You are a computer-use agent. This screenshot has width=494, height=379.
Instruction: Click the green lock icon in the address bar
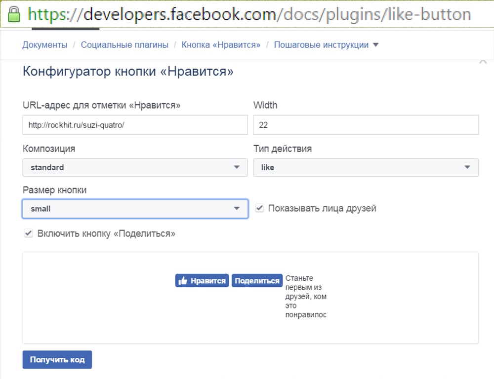(13, 13)
